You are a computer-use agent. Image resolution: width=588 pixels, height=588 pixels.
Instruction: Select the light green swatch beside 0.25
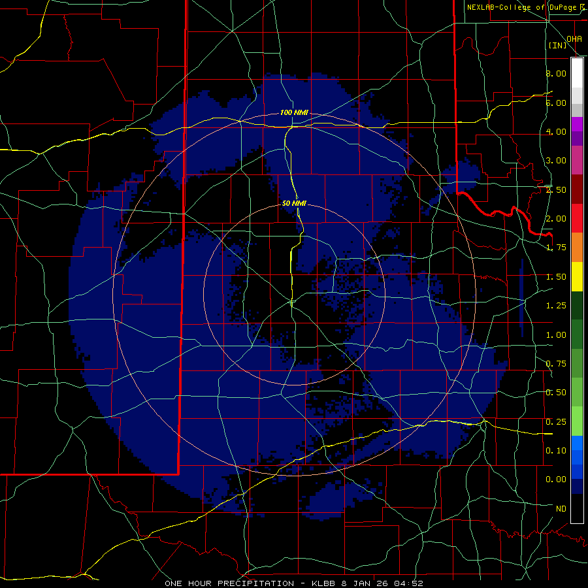tap(577, 421)
